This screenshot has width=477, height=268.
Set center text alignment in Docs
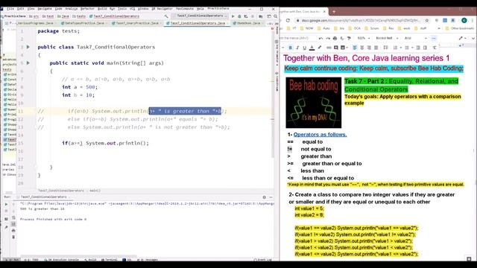[362, 48]
